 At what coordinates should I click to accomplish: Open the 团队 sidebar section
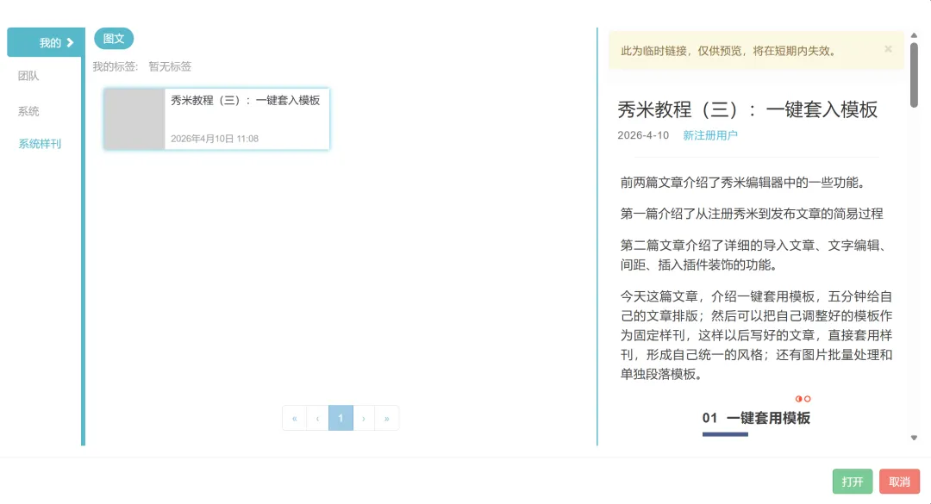pyautogui.click(x=28, y=76)
